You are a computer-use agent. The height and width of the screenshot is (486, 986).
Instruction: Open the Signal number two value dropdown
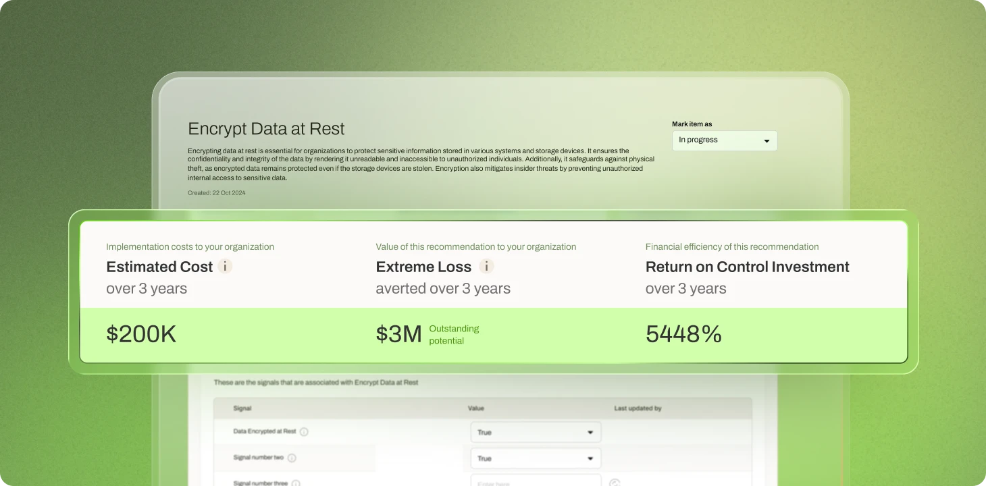point(535,458)
